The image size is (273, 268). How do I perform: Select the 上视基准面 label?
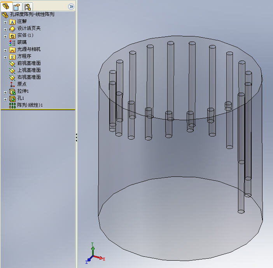(29, 70)
